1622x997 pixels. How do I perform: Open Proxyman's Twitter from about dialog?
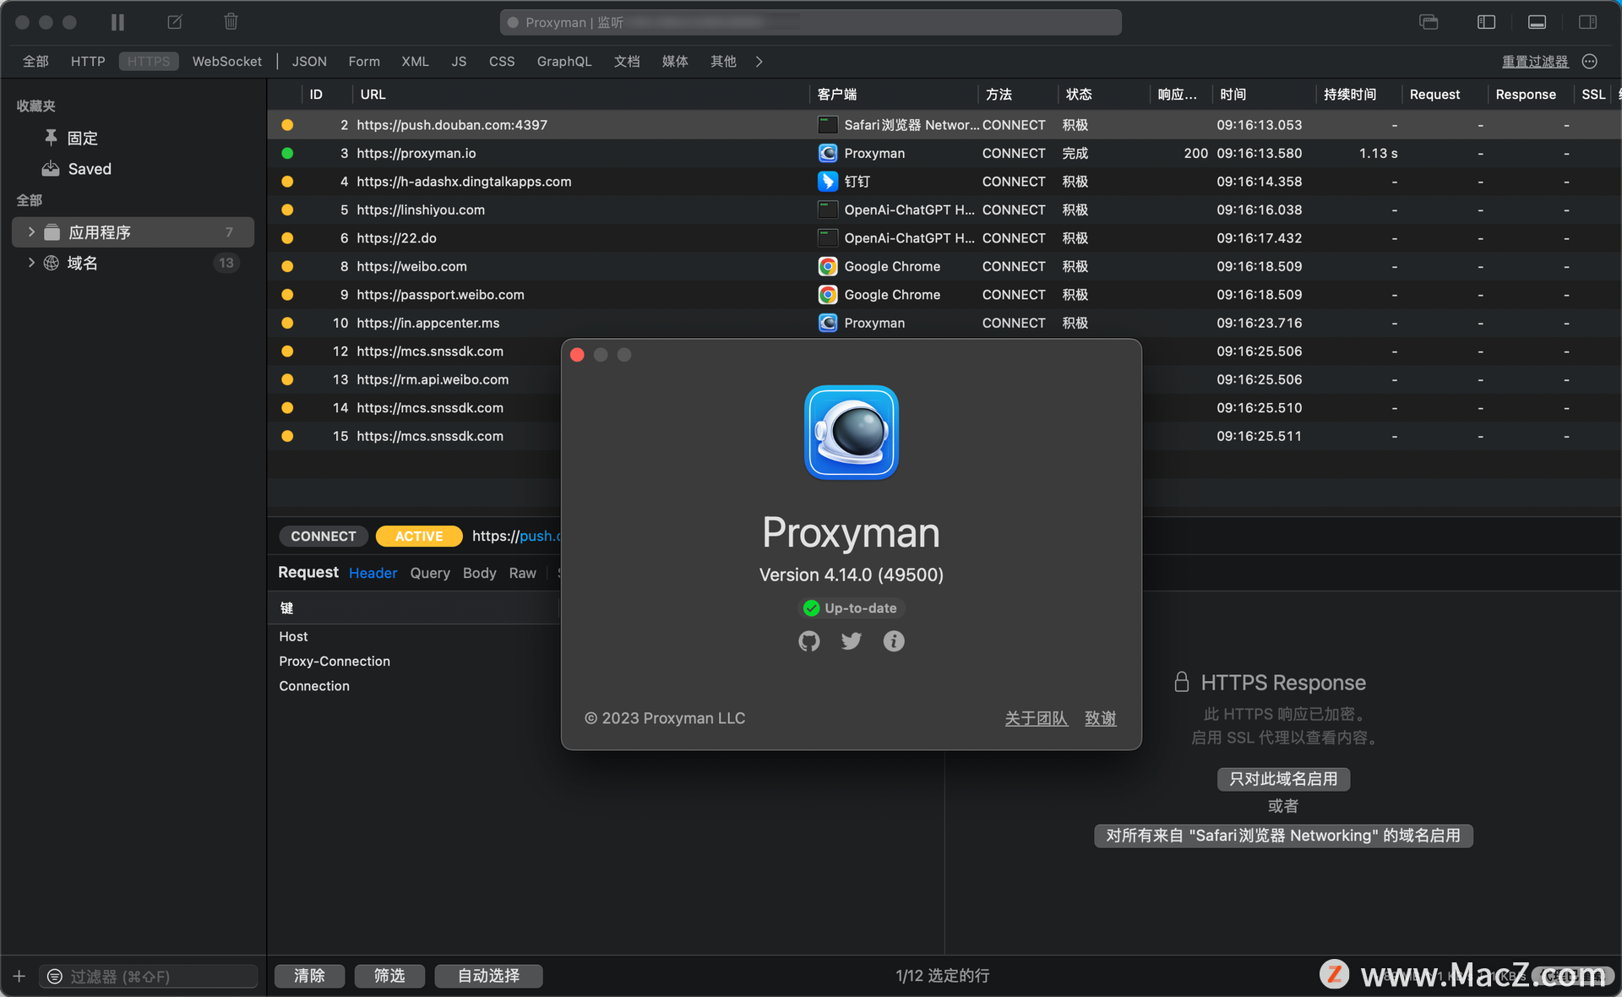[x=851, y=641]
